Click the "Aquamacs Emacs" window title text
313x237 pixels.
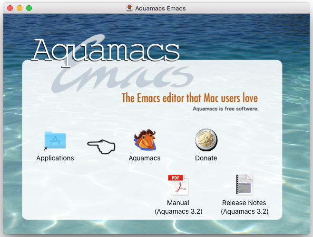pos(160,8)
